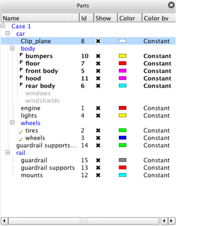
Task: Open the yellow color swatch for bumpers
Action: 123,56
